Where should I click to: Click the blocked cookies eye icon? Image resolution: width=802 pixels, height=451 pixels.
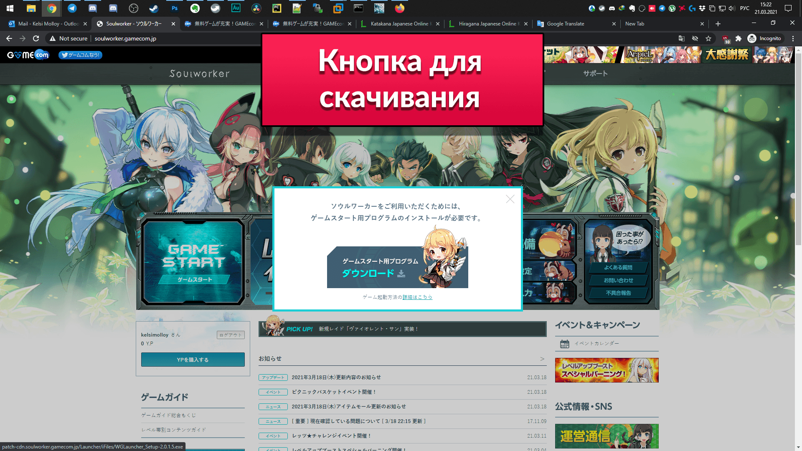[x=695, y=38]
